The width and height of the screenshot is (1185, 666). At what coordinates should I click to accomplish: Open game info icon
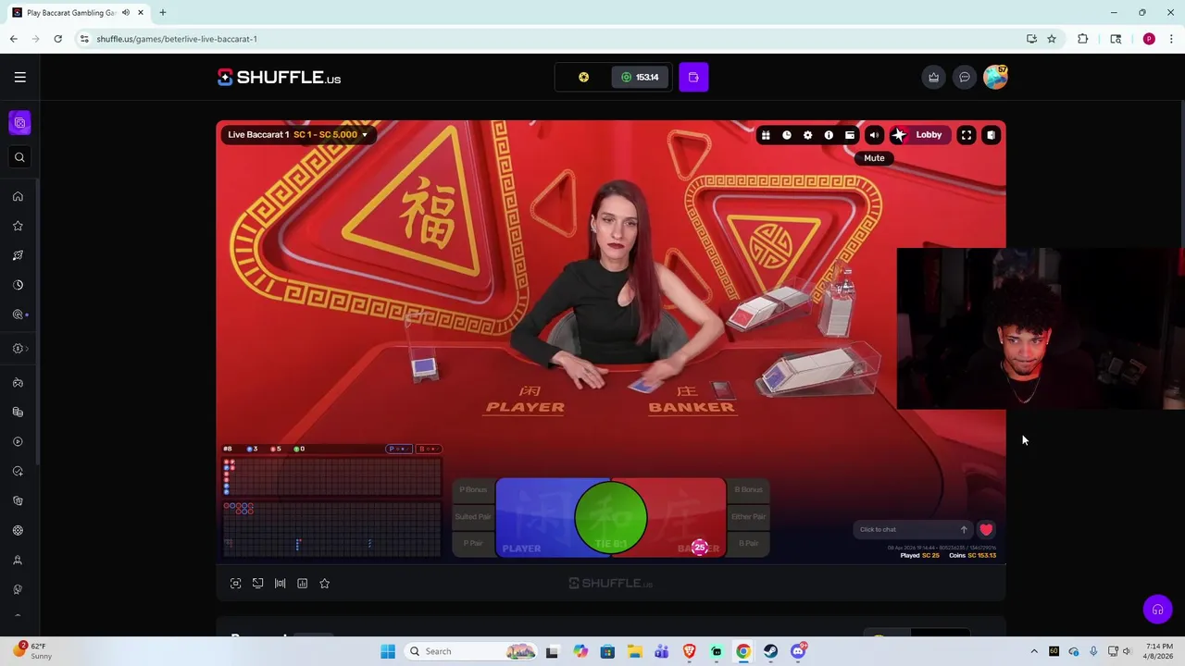829,135
